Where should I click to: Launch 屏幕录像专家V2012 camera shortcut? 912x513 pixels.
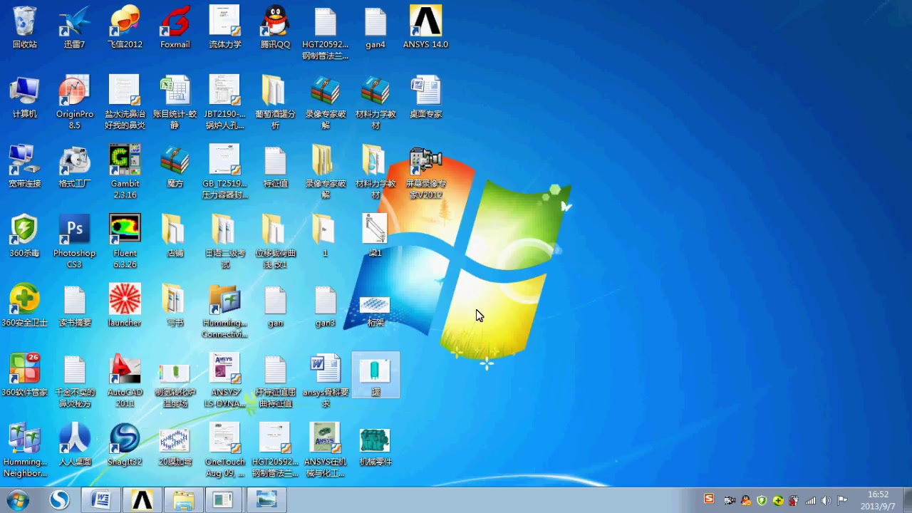coord(425,172)
